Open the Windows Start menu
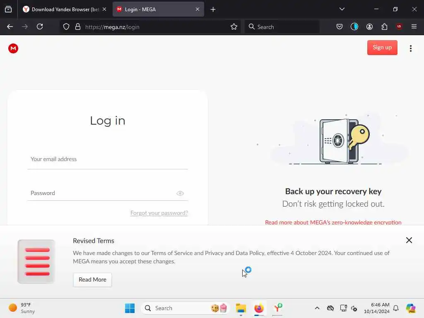The height and width of the screenshot is (318, 424). pos(130,308)
